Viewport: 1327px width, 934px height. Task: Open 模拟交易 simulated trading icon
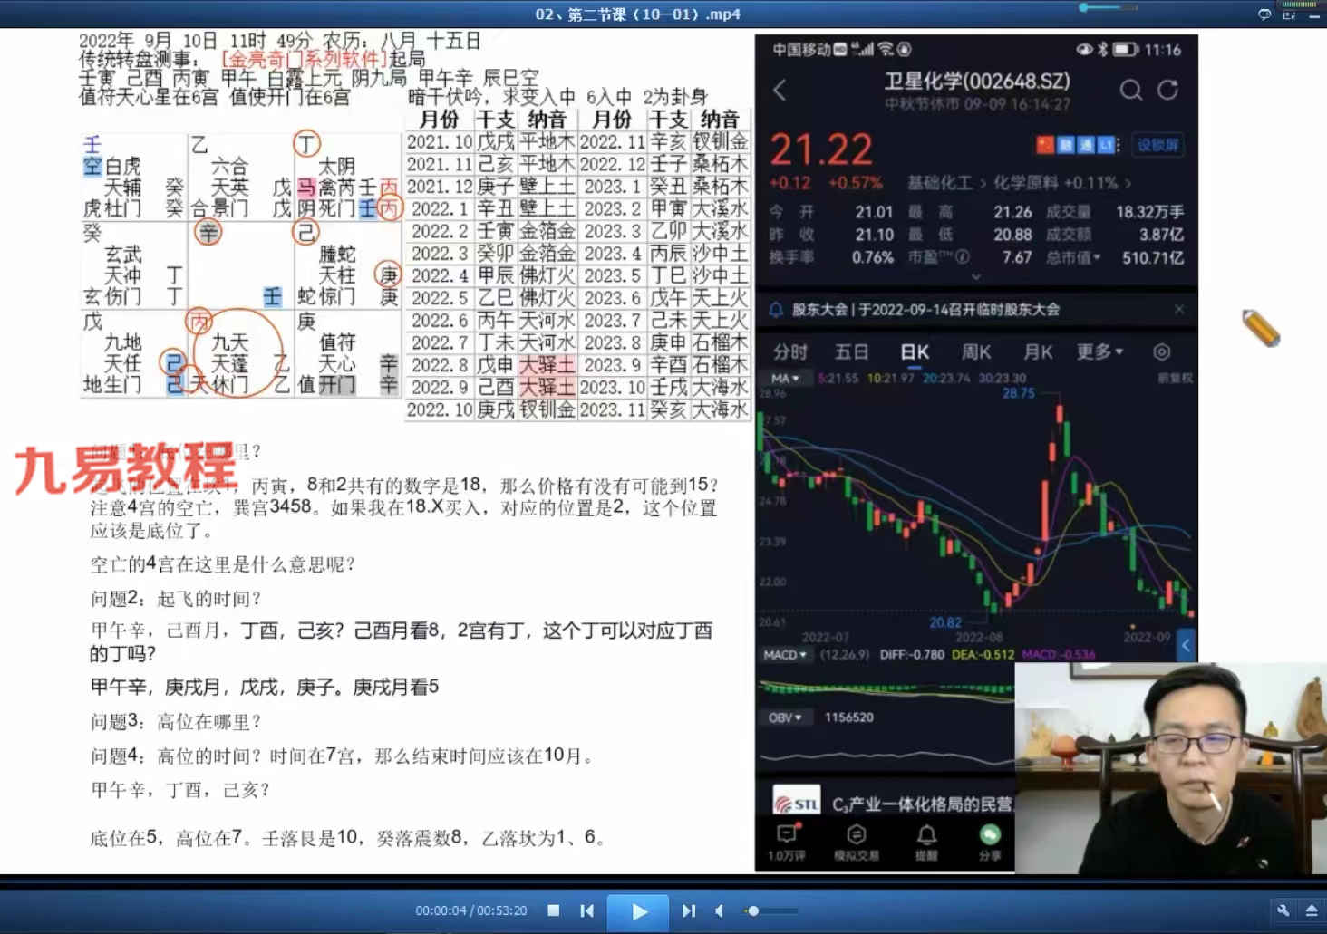[x=857, y=842]
